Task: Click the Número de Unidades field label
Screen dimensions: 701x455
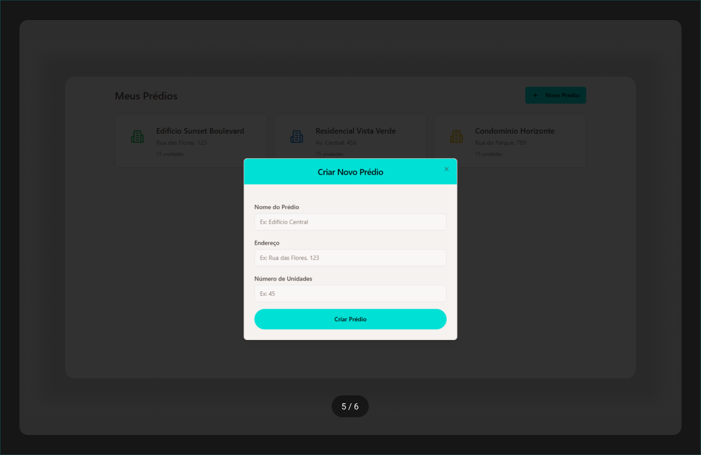Action: 283,279
